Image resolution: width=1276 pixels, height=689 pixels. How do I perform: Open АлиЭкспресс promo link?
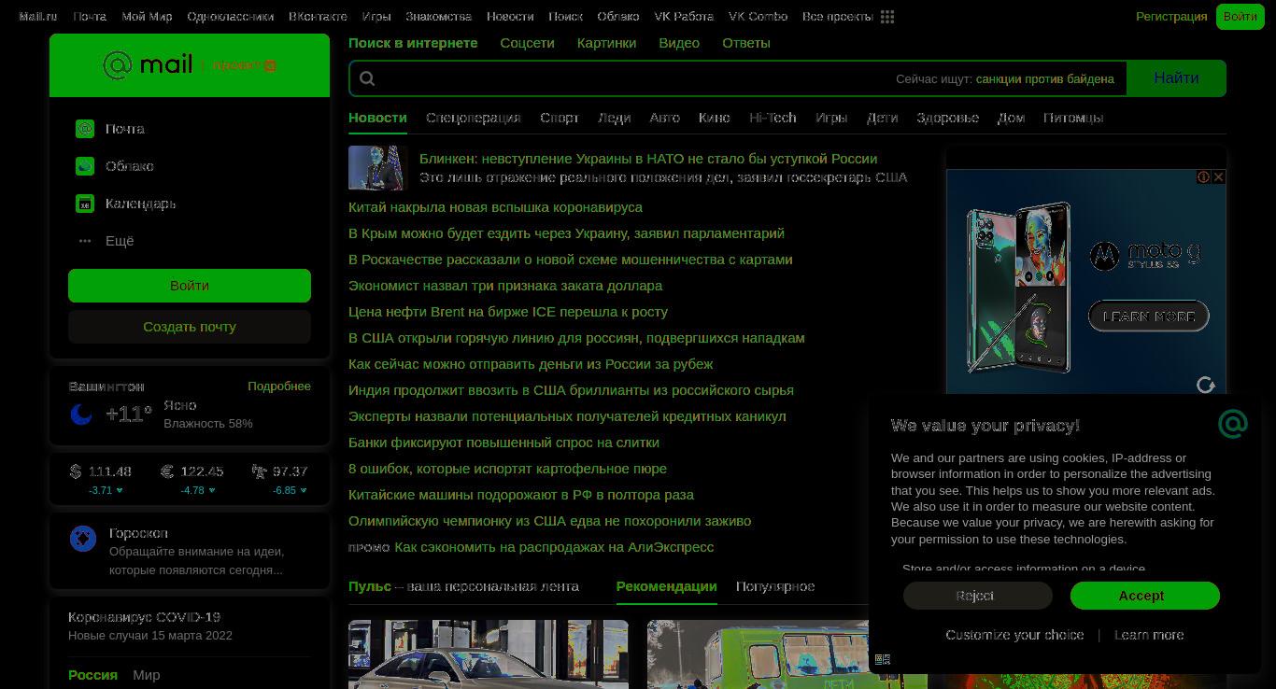[554, 547]
